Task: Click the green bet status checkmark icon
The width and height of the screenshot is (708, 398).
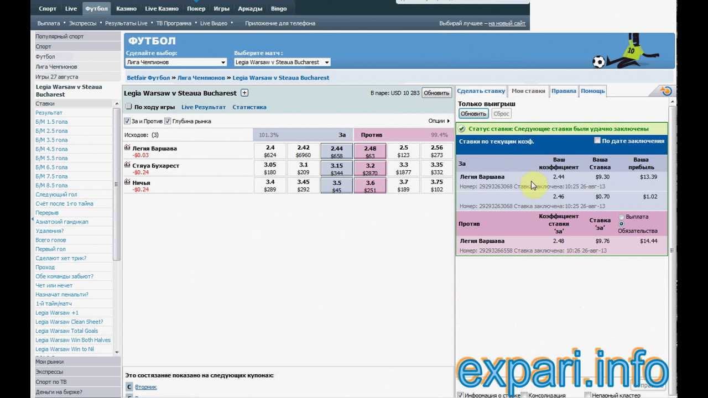Action: pos(462,129)
